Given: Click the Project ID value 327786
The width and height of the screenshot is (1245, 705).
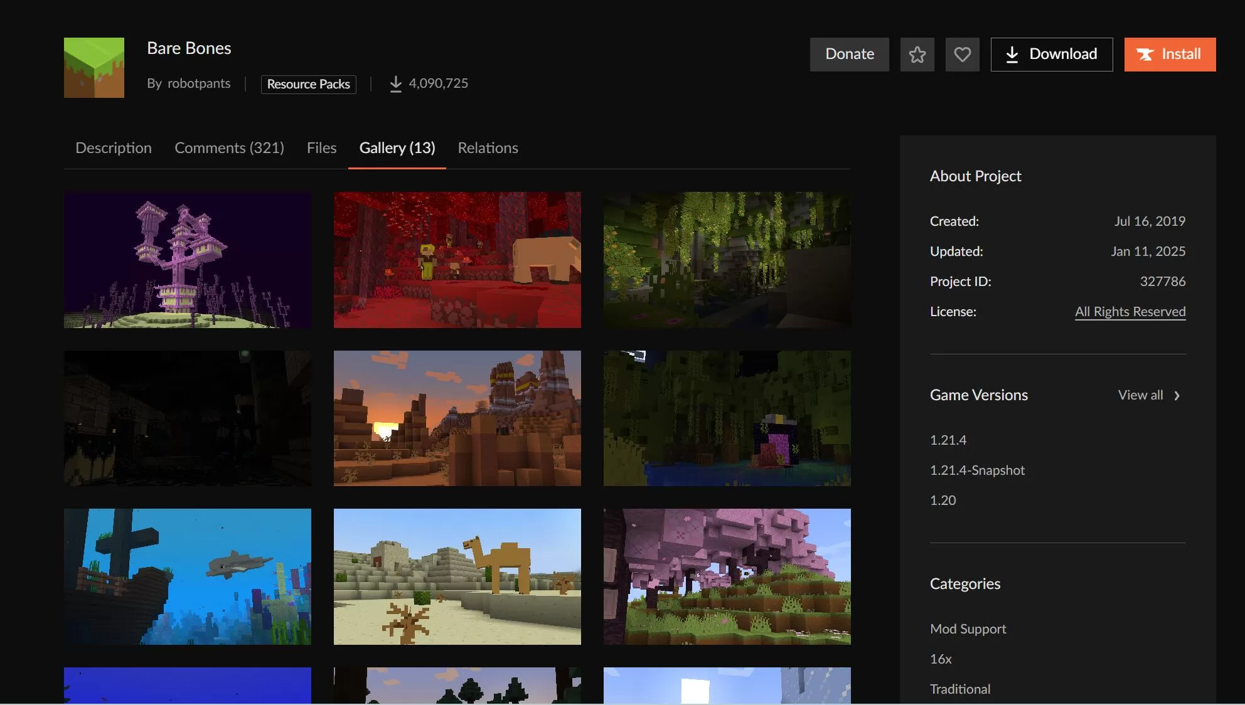Looking at the screenshot, I should [x=1163, y=282].
